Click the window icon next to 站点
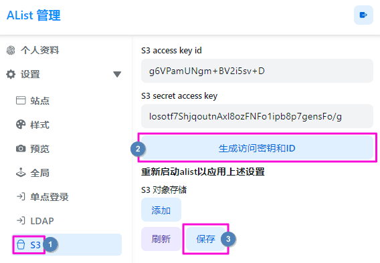 pyautogui.click(x=21, y=100)
